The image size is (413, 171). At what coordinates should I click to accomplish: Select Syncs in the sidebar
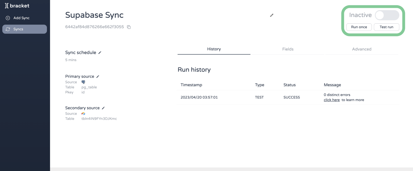[25, 29]
